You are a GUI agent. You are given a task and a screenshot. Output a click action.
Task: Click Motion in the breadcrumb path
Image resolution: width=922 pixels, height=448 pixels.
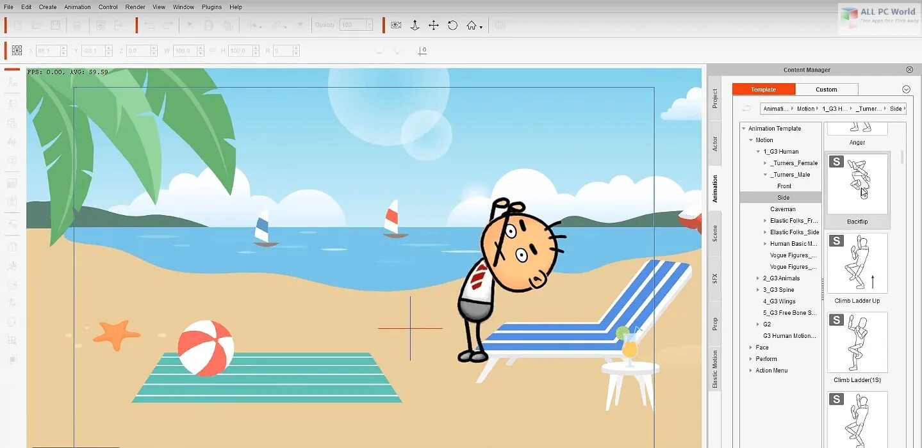click(x=805, y=109)
